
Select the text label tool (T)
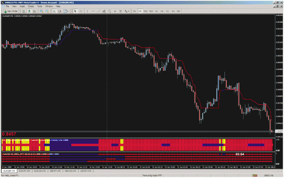[x=120, y=11]
